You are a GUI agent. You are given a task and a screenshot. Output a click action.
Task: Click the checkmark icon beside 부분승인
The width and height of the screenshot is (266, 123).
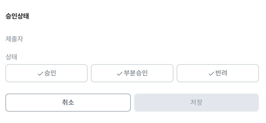[120, 73]
